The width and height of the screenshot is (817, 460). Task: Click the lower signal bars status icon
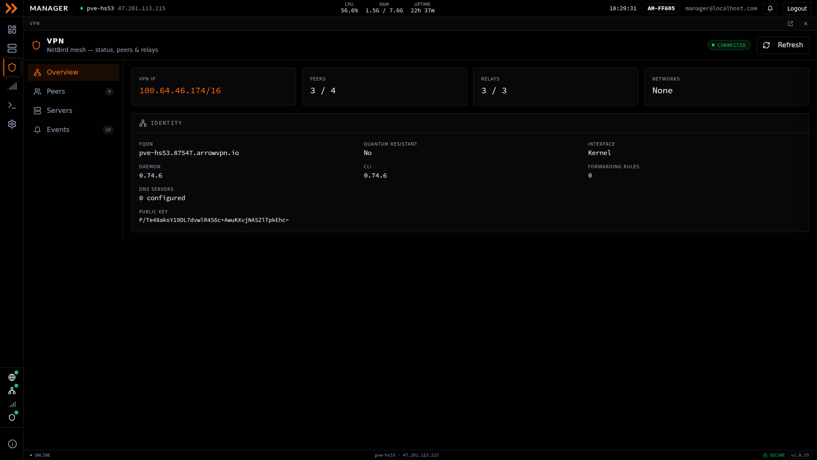[12, 404]
